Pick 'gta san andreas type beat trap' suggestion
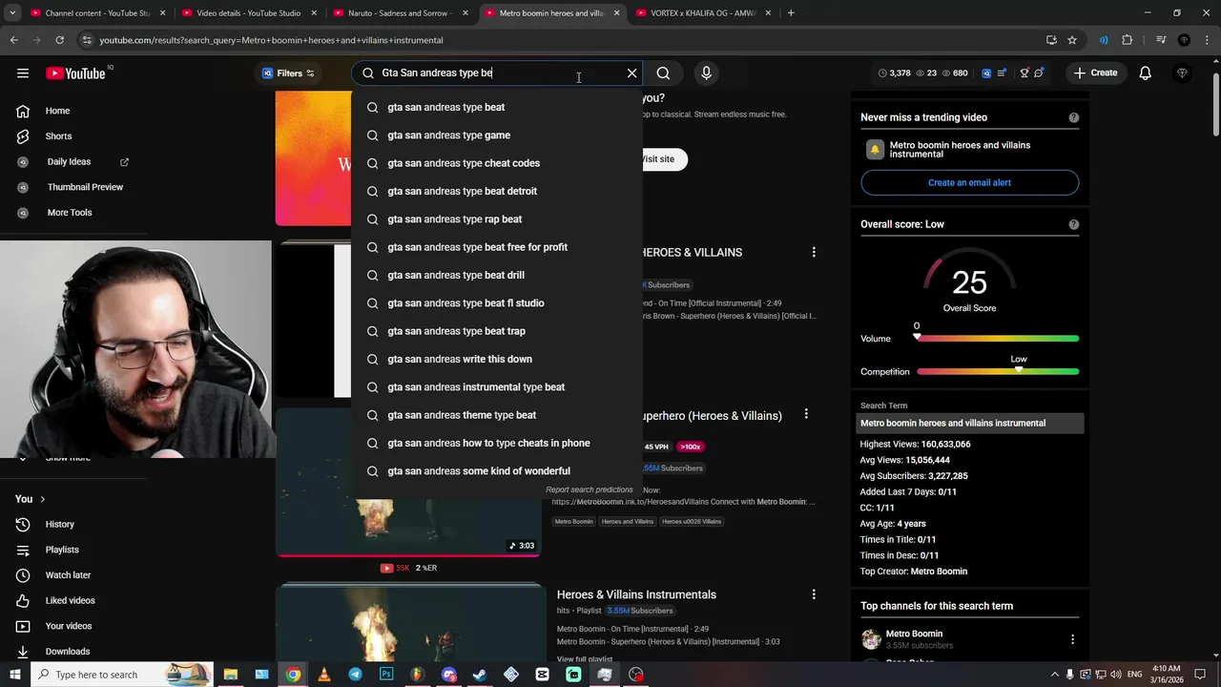 (x=497, y=331)
